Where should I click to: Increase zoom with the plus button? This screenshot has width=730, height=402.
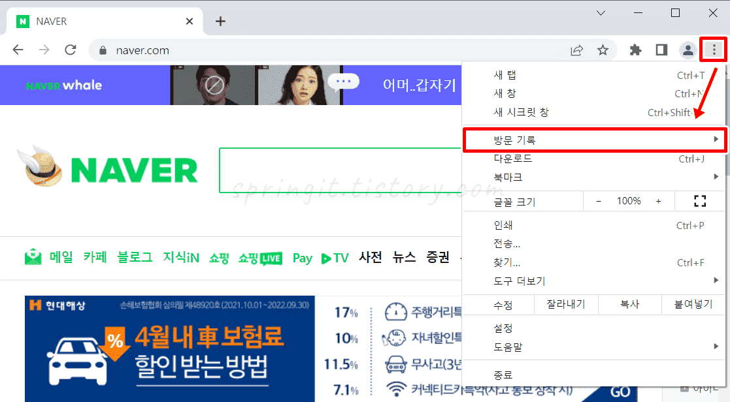pos(658,201)
